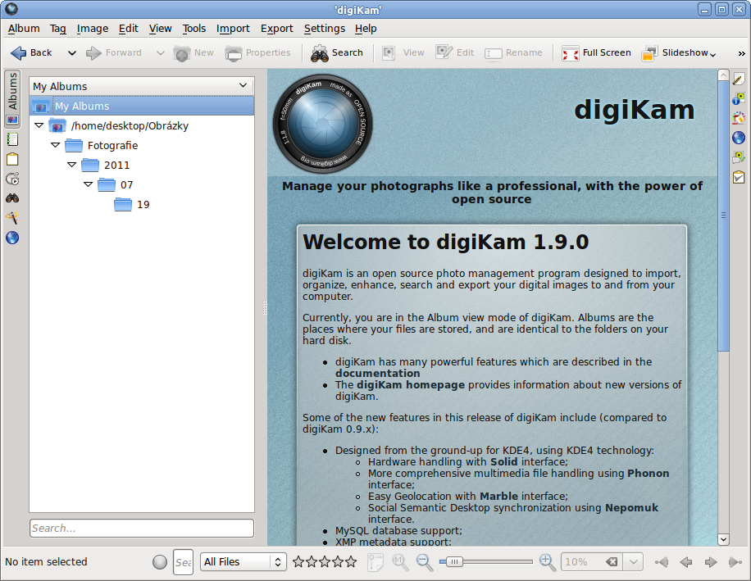Open Tag Filters clipboard-with-checkmark icon
This screenshot has height=581, width=751.
(739, 177)
